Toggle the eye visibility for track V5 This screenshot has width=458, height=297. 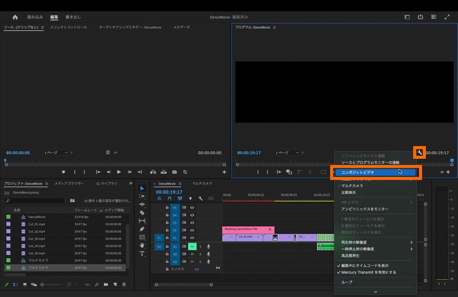pyautogui.click(x=192, y=208)
